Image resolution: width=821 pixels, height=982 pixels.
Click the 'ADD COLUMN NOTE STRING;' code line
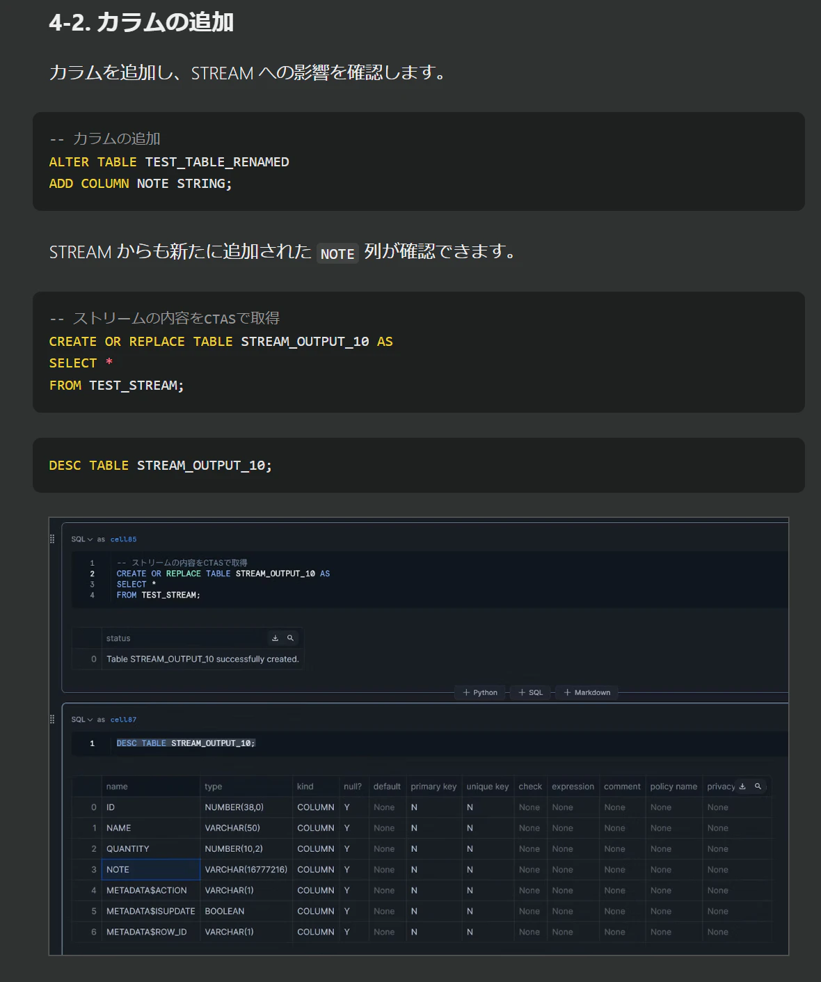click(141, 184)
